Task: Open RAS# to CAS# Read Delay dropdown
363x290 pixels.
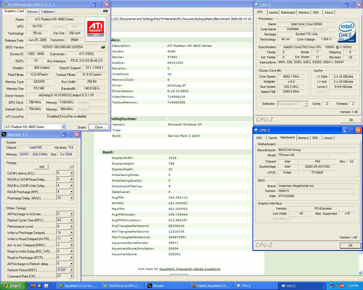Action: click(71, 179)
